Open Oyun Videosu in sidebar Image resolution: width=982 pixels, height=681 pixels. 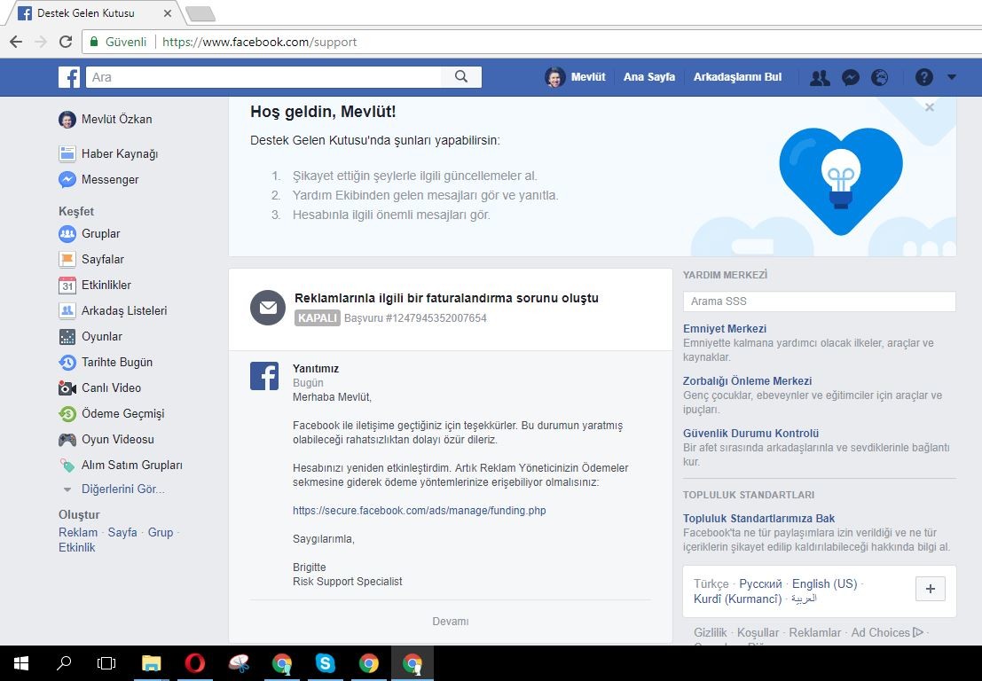[106, 440]
